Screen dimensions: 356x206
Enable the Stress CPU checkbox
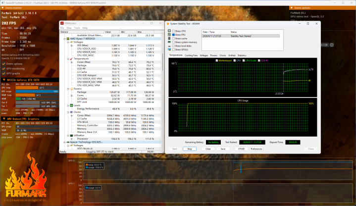[x=173, y=31]
